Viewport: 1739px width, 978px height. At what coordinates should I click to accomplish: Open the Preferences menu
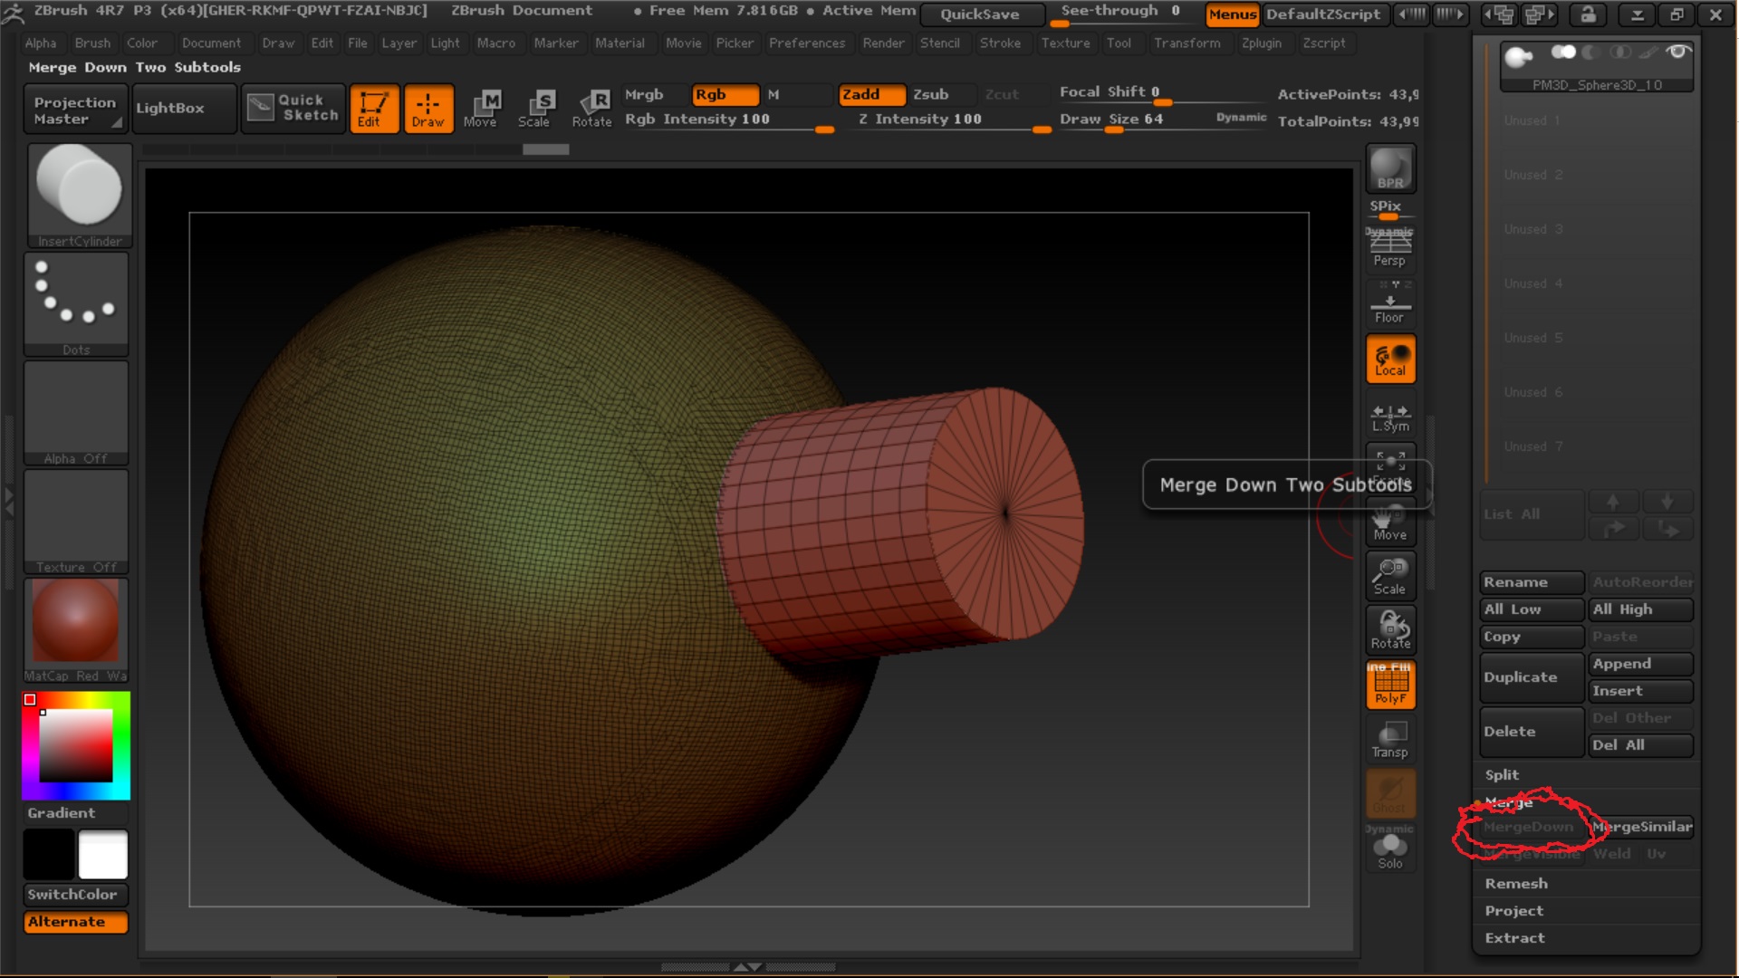(x=806, y=43)
